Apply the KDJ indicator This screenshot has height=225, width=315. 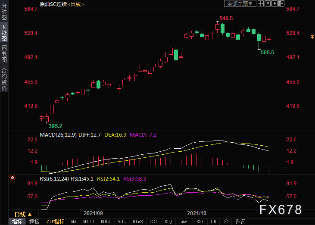tap(168, 222)
